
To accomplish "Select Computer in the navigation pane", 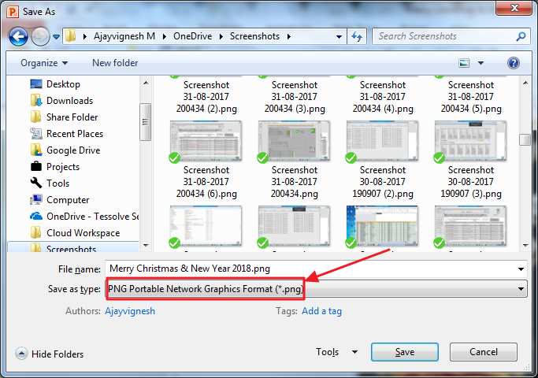I will 68,200.
